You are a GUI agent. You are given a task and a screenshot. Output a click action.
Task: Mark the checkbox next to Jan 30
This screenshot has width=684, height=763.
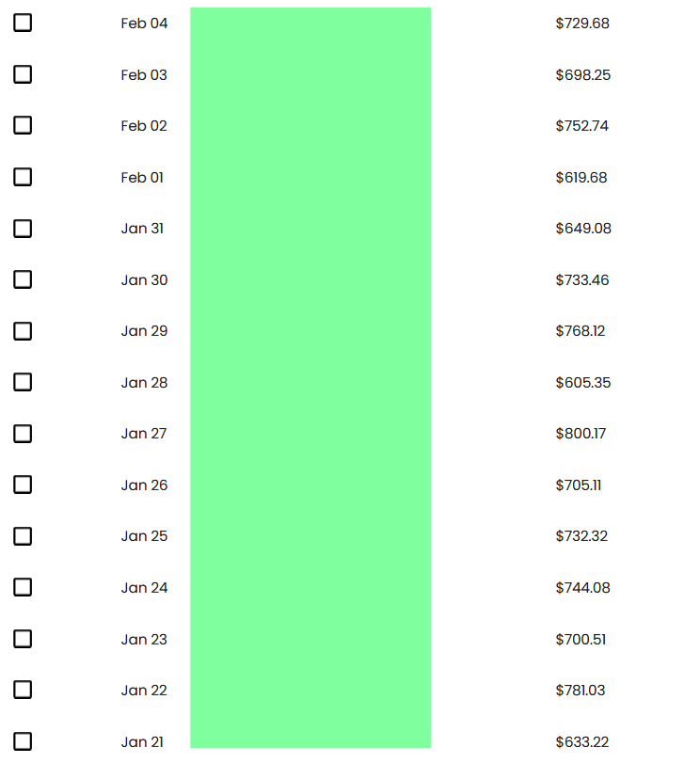click(x=23, y=279)
